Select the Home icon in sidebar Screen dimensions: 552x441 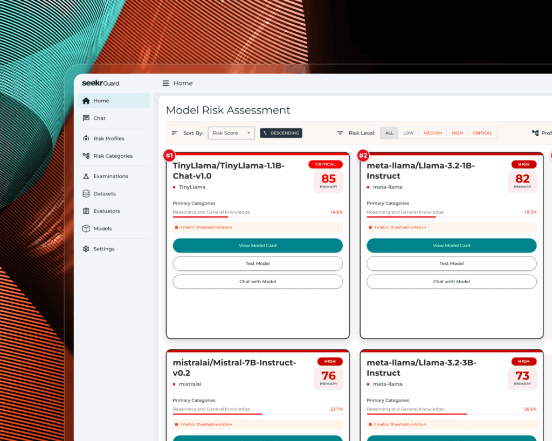[86, 100]
